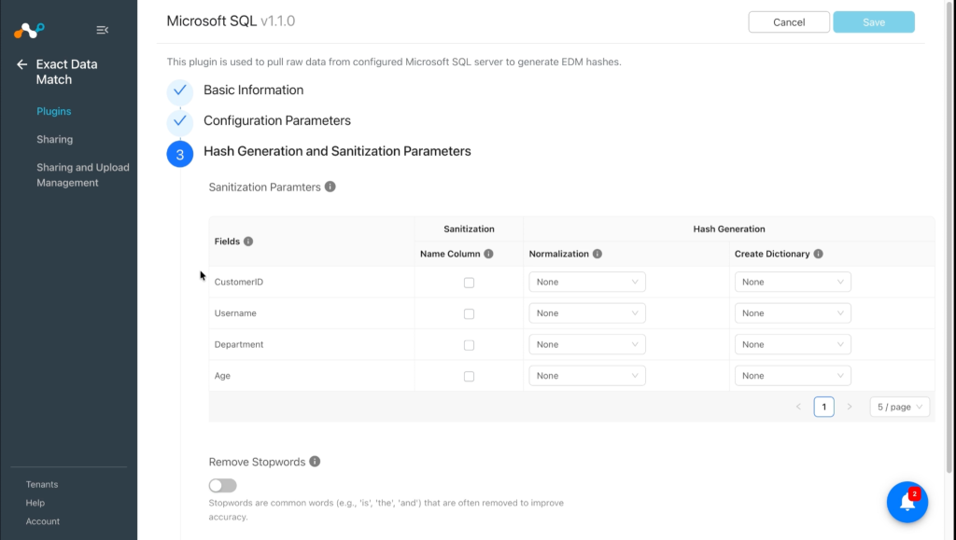
Task: Open Create Dictionary dropdown for CustomerID
Action: tap(793, 282)
